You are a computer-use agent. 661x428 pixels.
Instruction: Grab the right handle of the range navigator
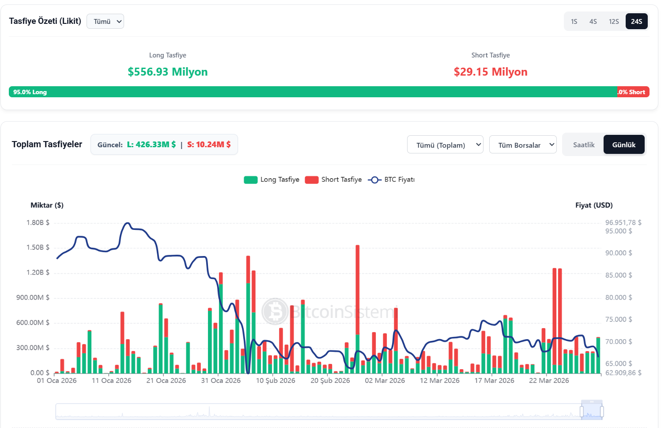602,412
